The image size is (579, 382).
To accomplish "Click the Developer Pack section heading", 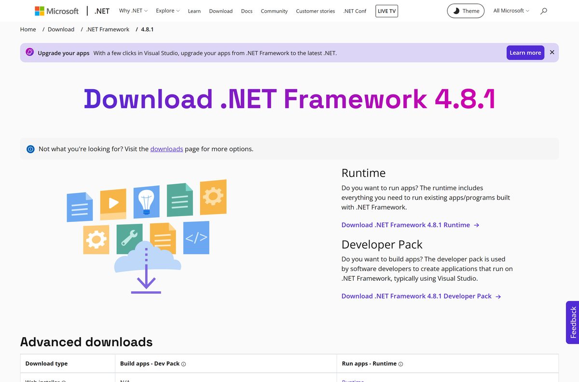I will [382, 245].
